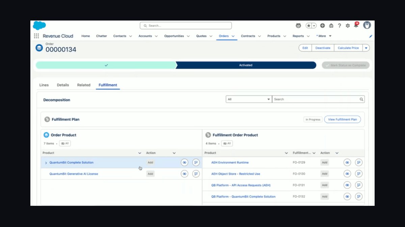Open the global actions plus icon
The height and width of the screenshot is (227, 405).
pyautogui.click(x=323, y=26)
